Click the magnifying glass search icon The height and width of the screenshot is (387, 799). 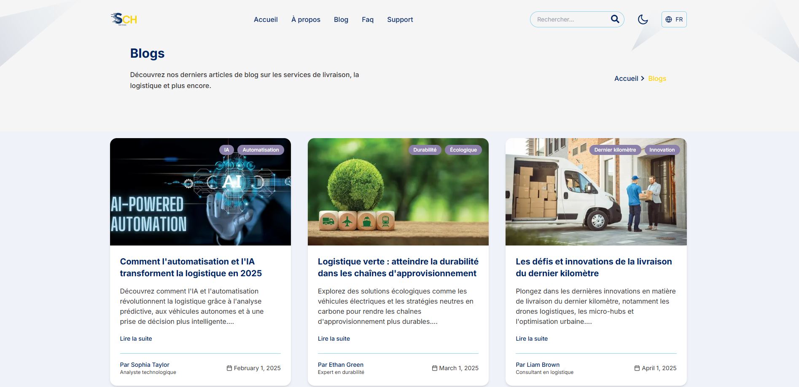[x=615, y=19]
